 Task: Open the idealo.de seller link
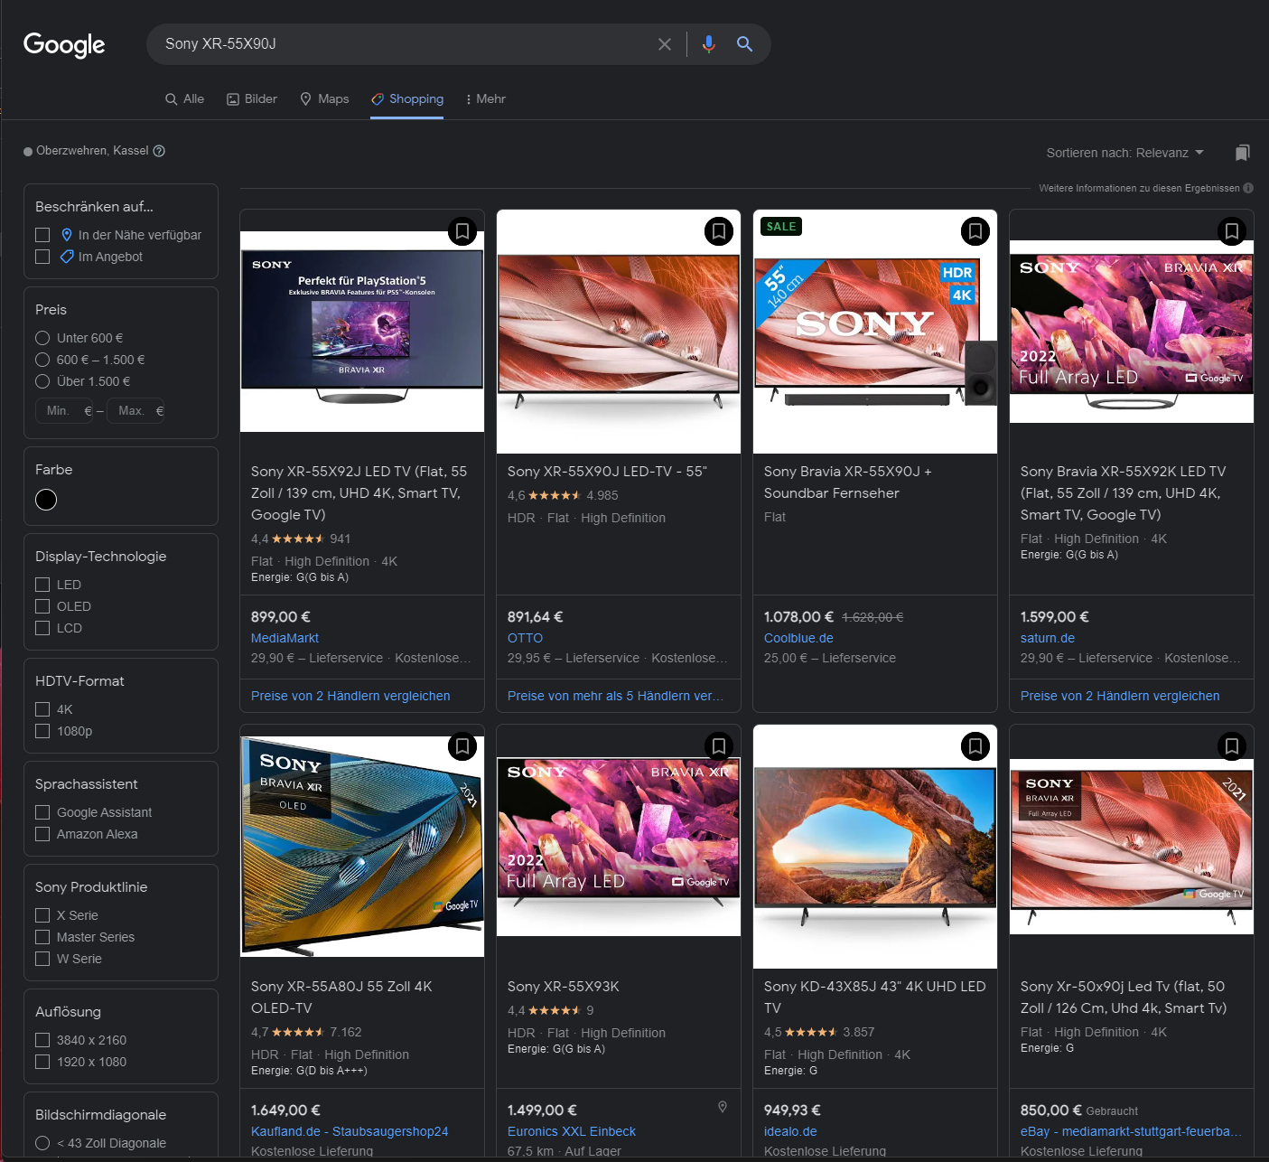(790, 1131)
